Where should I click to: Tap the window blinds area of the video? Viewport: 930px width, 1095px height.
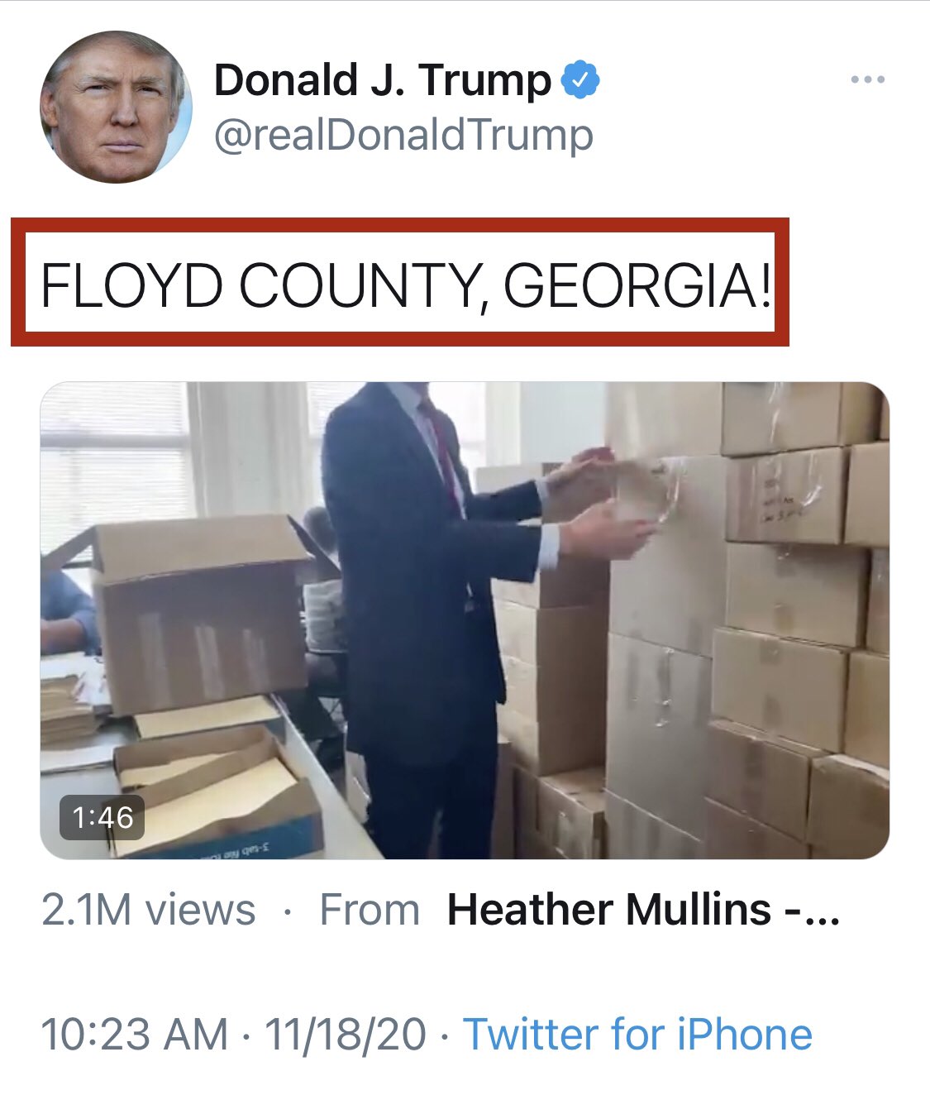[x=116, y=463]
